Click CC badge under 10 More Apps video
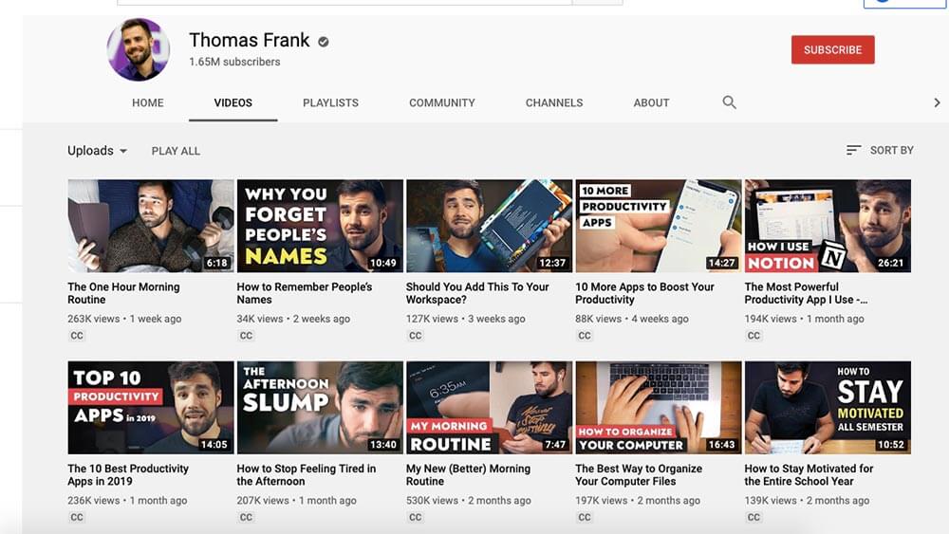Viewport: 949px width, 534px height. point(584,336)
